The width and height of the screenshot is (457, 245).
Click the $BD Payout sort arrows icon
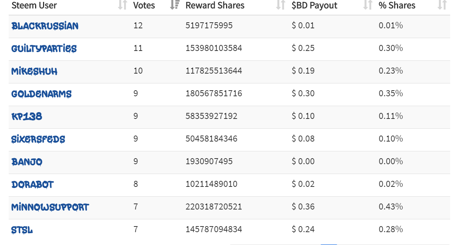(x=368, y=5)
